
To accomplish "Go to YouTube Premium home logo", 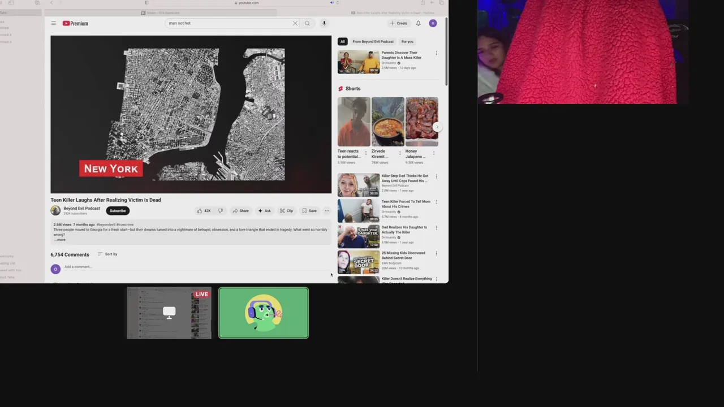I will pyautogui.click(x=75, y=23).
